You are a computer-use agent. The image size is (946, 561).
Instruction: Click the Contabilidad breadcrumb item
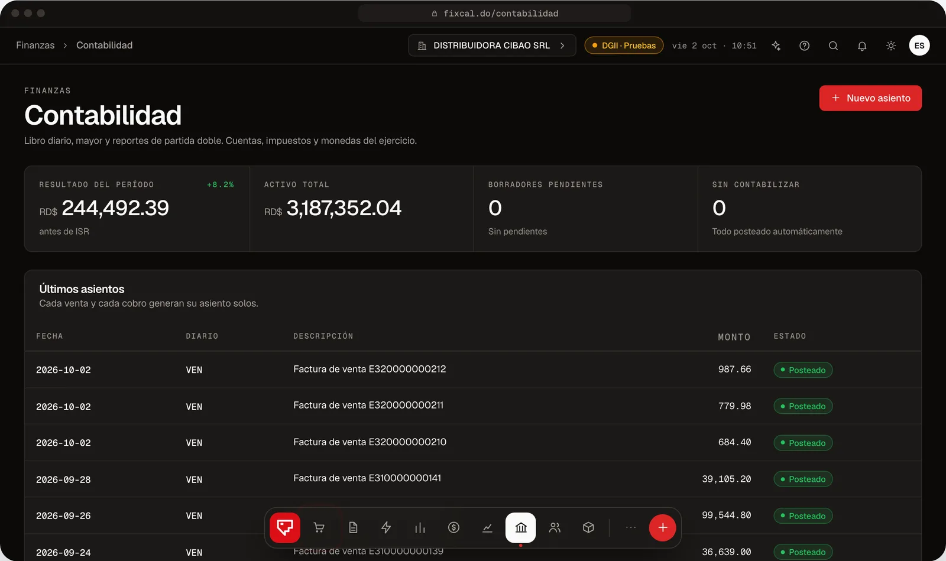(x=104, y=46)
